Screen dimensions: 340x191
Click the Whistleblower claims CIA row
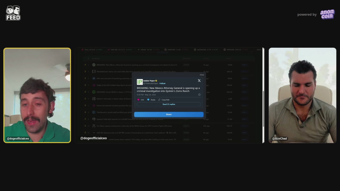pyautogui.click(x=169, y=72)
